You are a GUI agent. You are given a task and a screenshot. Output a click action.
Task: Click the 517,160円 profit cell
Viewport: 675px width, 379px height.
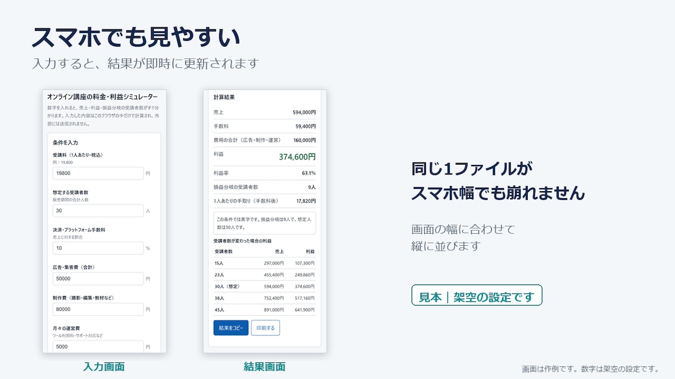tap(305, 298)
